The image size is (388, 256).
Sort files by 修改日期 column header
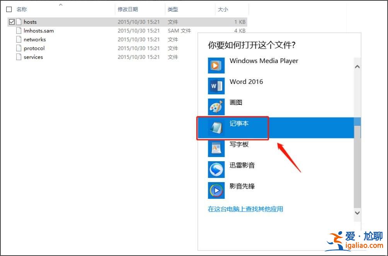point(129,9)
